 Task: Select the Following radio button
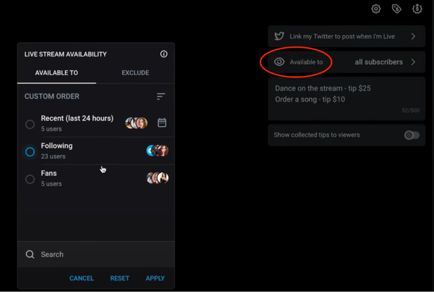30,152
